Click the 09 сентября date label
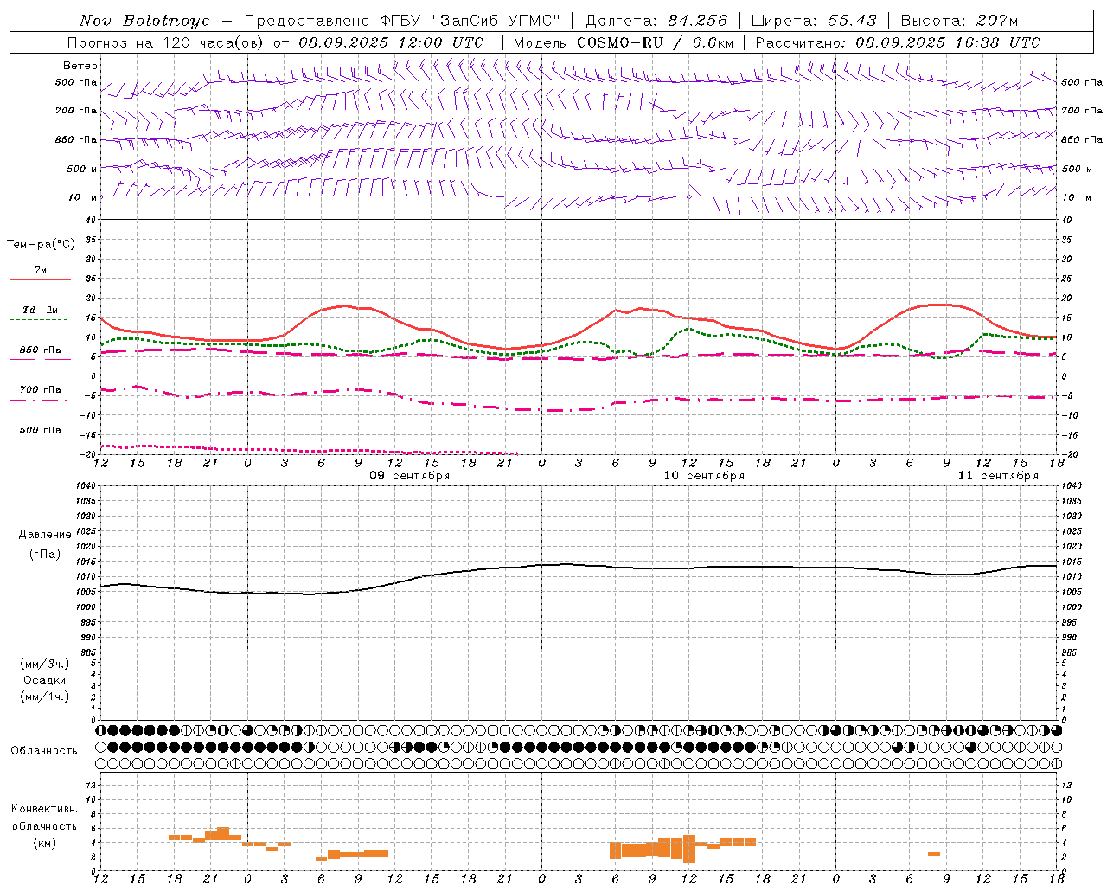 click(410, 476)
